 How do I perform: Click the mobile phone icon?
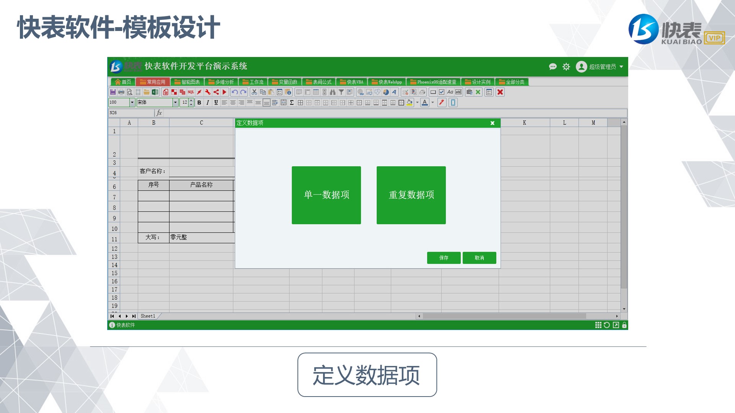pos(453,102)
